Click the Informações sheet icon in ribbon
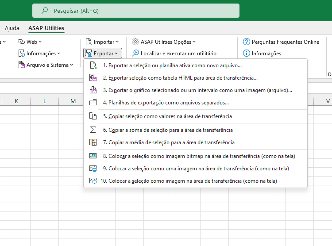Screen dimensions: 332x246 pyautogui.click(x=21, y=54)
